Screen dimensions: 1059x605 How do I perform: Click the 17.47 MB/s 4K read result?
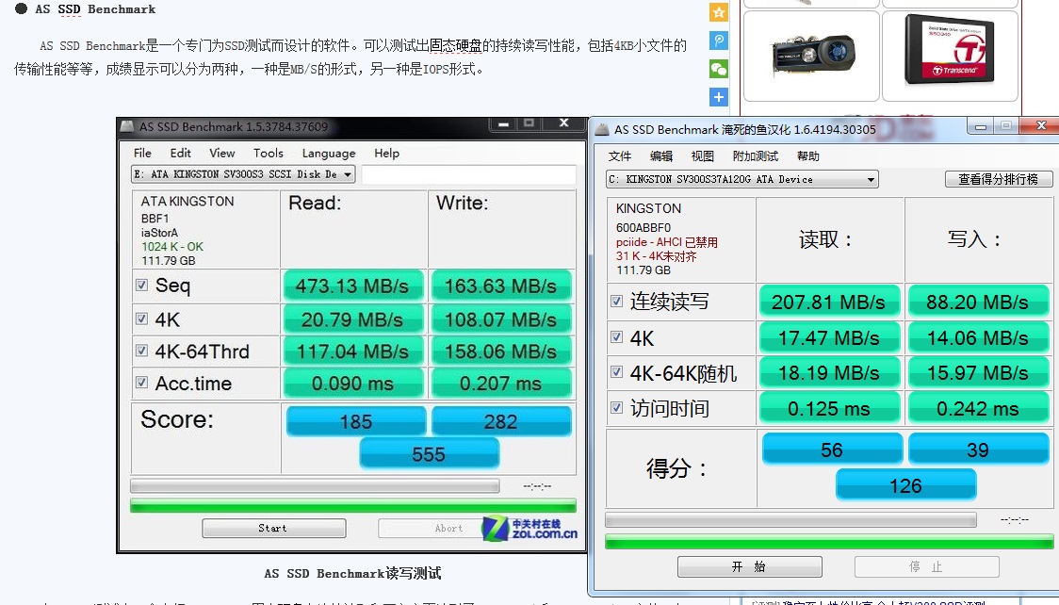click(x=829, y=337)
